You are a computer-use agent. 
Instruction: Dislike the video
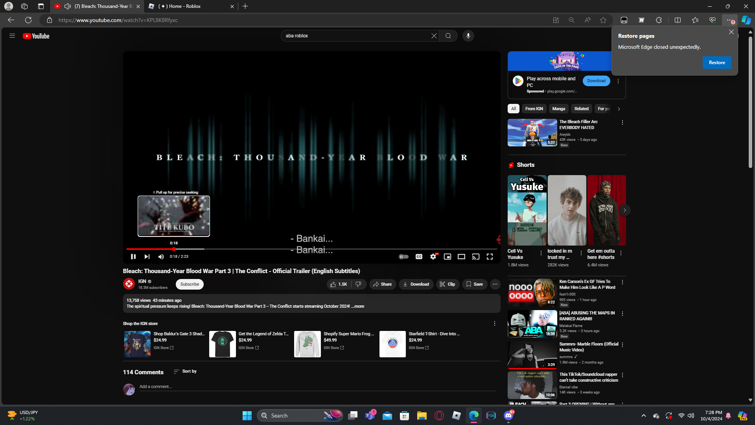click(359, 284)
